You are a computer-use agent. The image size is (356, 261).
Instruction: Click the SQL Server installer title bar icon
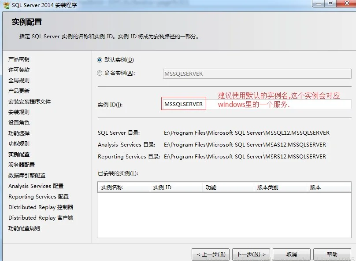(6, 4)
